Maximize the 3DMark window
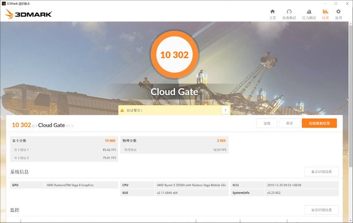This screenshot has height=223, width=353. pos(336,3)
